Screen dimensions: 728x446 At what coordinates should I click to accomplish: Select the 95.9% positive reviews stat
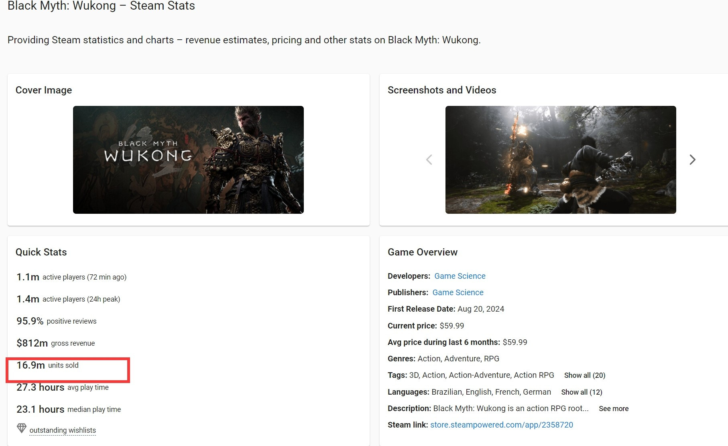[x=57, y=321]
